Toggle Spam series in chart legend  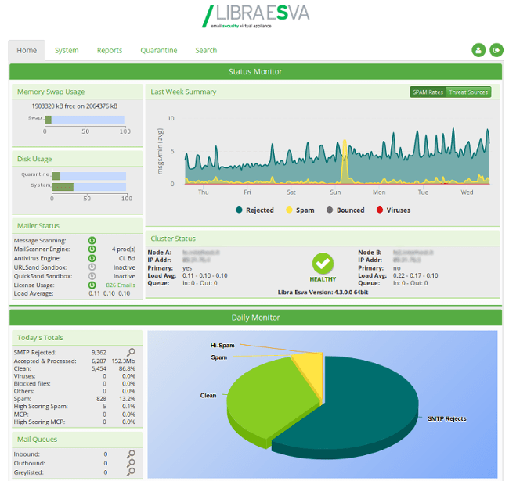pyautogui.click(x=300, y=210)
